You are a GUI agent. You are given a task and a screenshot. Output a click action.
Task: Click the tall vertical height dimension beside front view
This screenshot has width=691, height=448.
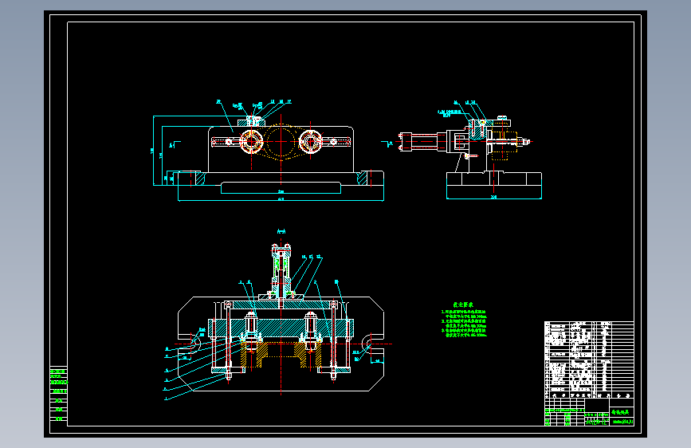tap(153, 151)
